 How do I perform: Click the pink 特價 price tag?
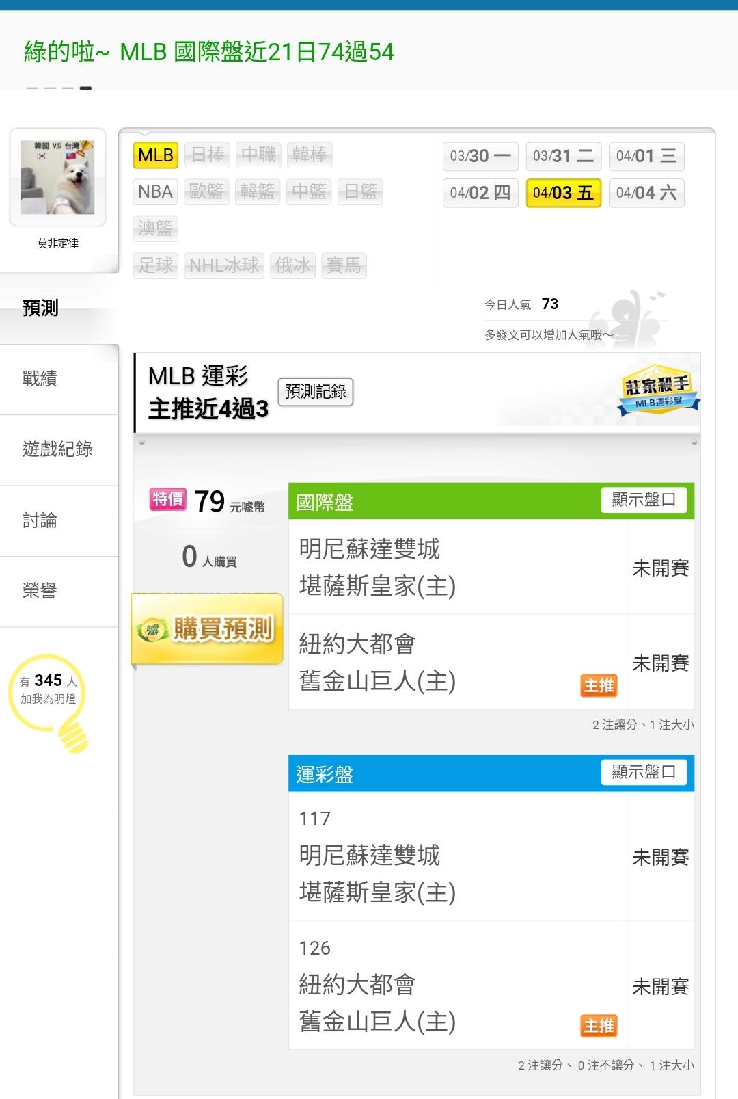(x=167, y=499)
